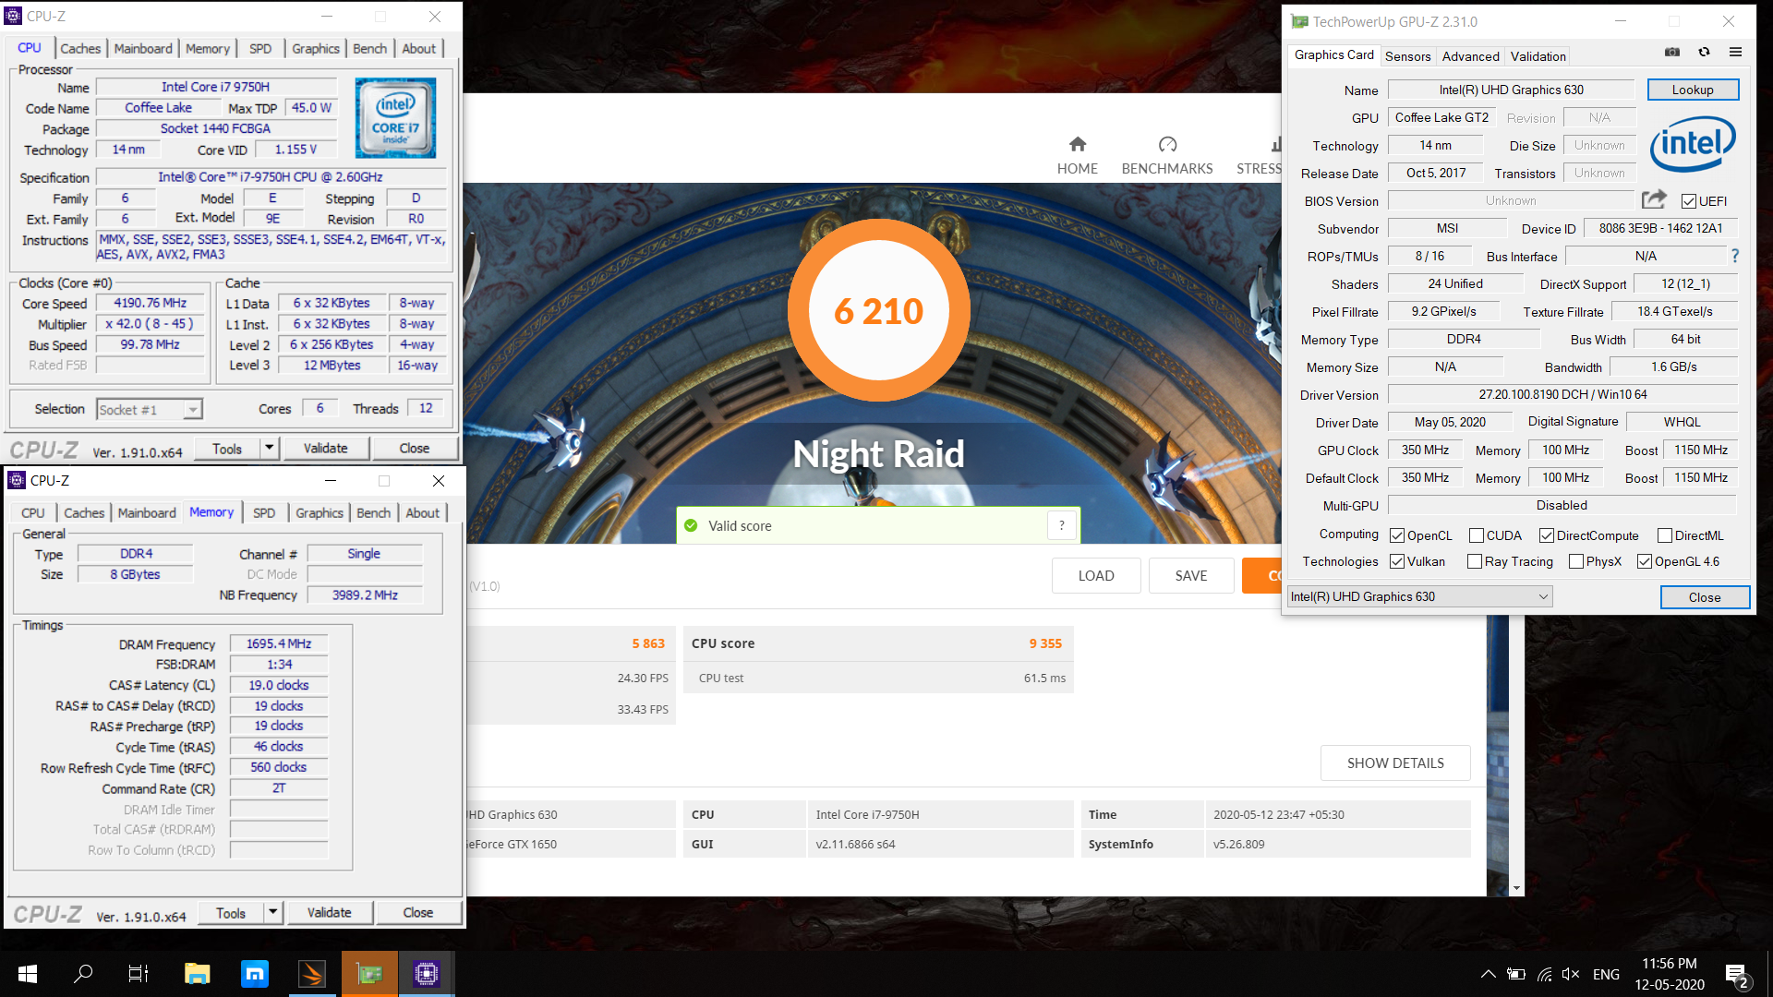Expand Tools dropdown arrow in bottom CPU-Z
Screen dimensions: 1773x997
pyautogui.click(x=272, y=912)
